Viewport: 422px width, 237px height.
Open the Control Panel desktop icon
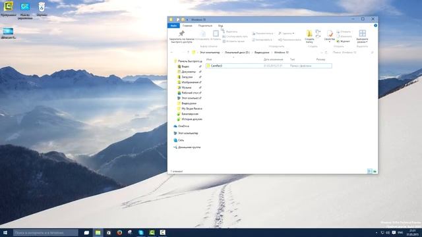pyautogui.click(x=25, y=11)
